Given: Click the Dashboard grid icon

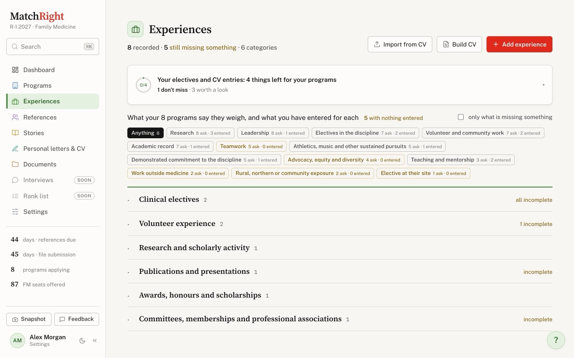Looking at the screenshot, I should pyautogui.click(x=15, y=70).
